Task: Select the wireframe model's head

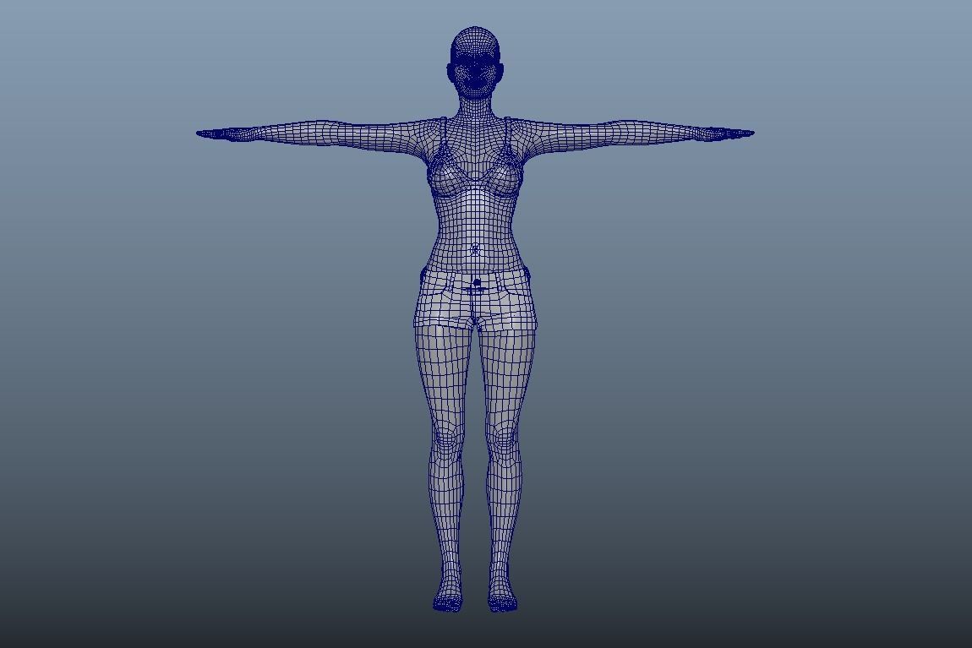Action: click(x=475, y=61)
